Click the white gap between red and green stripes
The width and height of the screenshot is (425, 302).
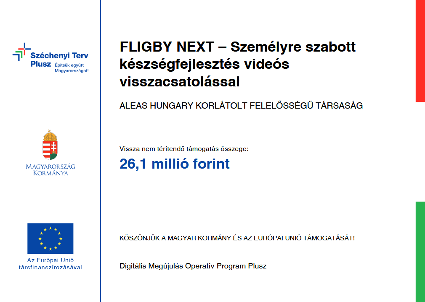point(420,152)
